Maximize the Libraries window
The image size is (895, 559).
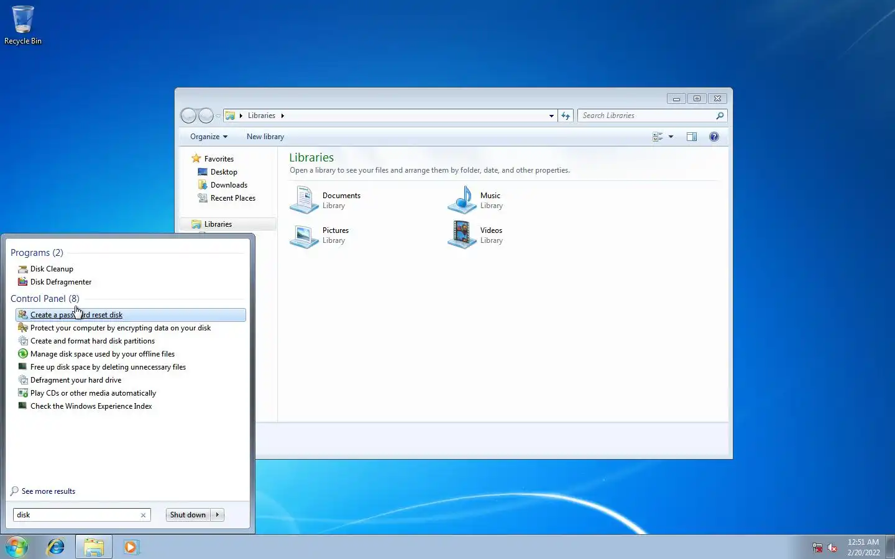click(697, 99)
